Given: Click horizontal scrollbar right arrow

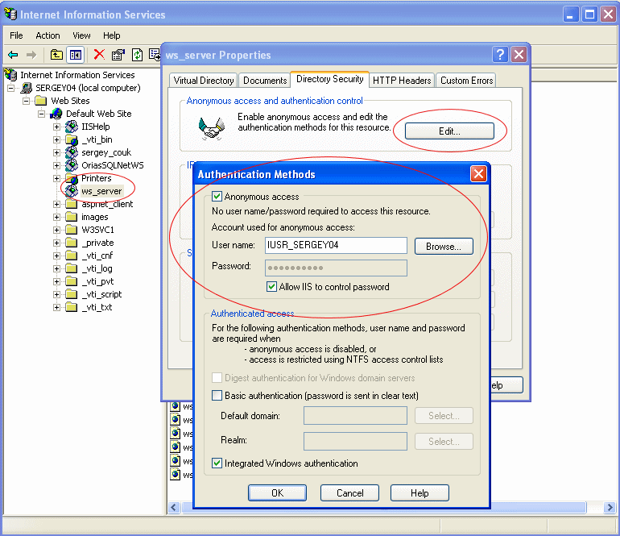Looking at the screenshot, I should pyautogui.click(x=610, y=507).
